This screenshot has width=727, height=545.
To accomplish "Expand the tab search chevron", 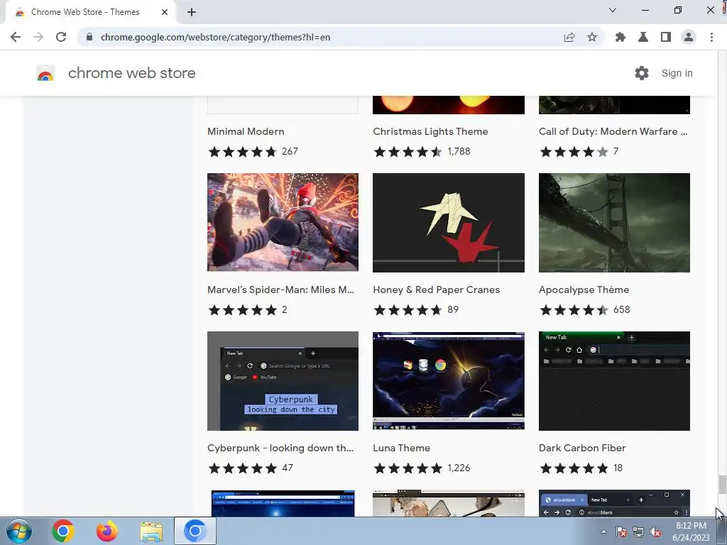I will (x=613, y=10).
